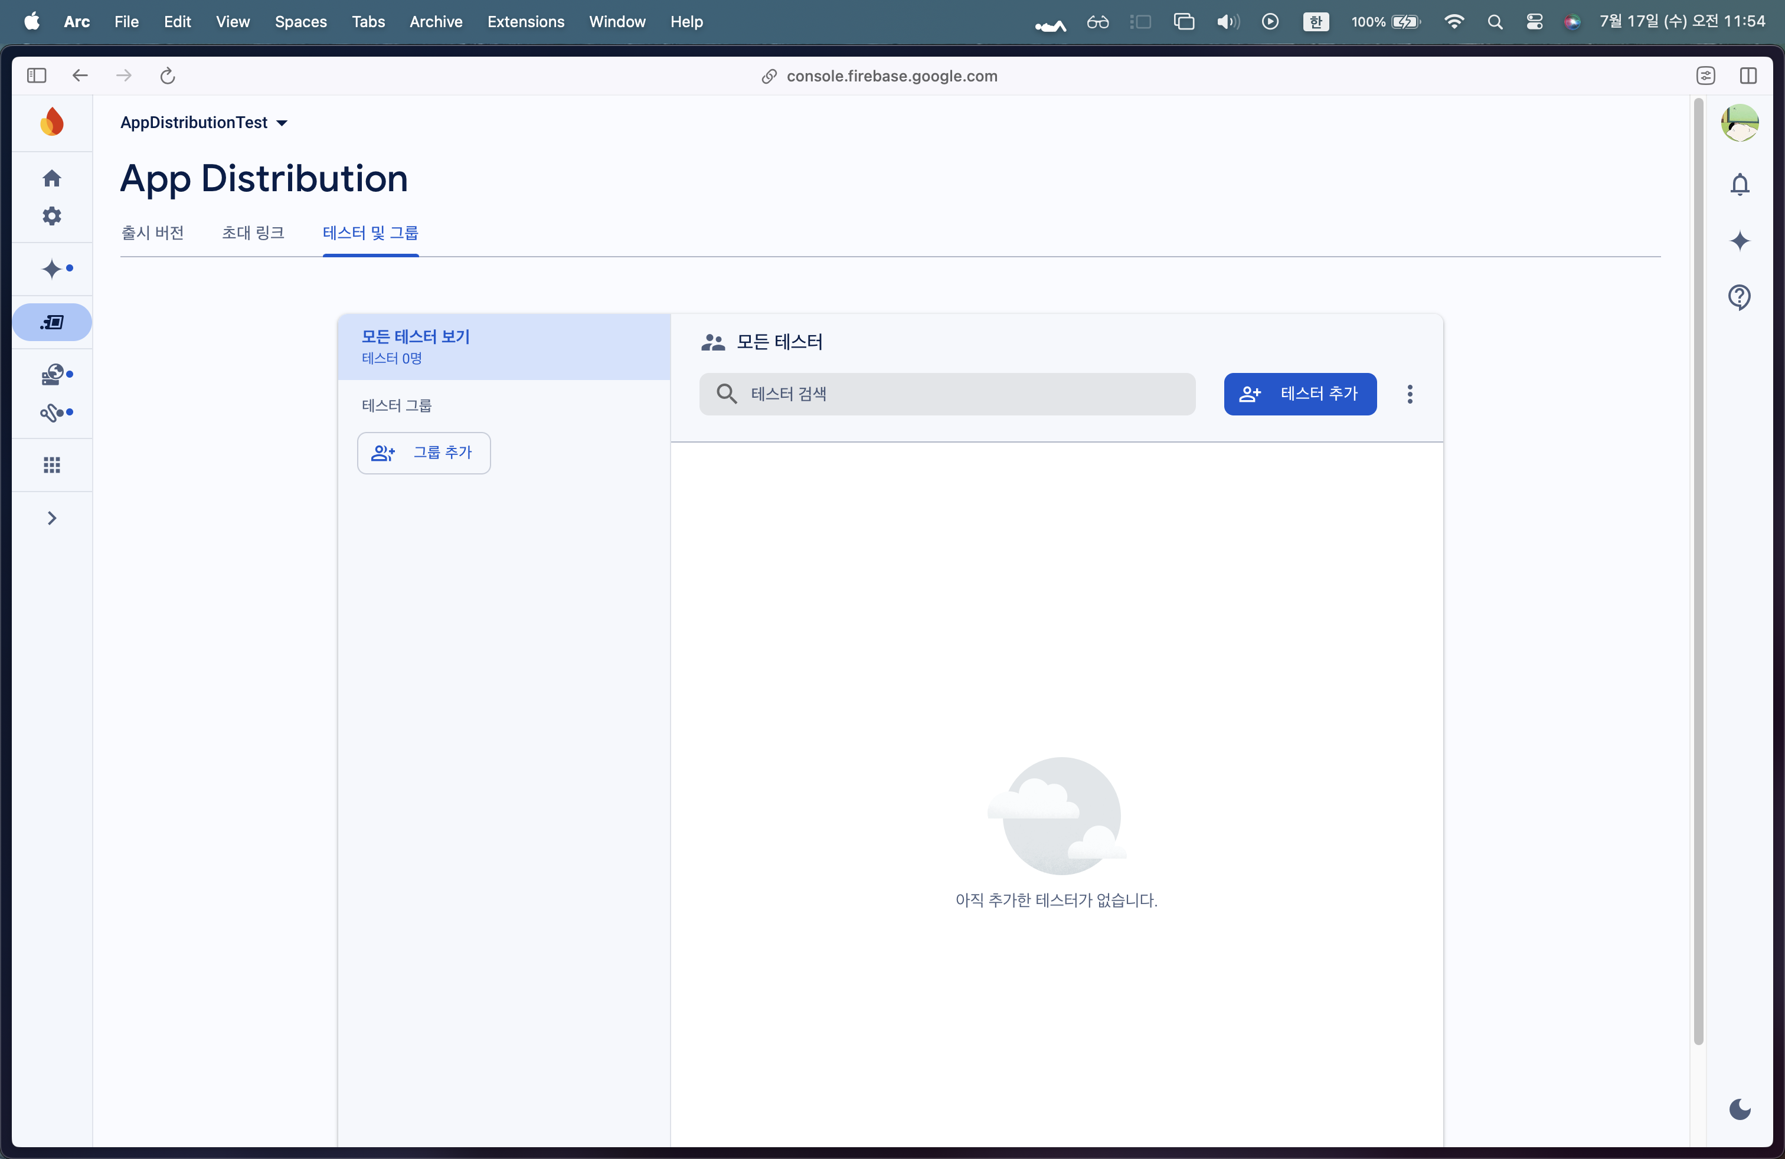This screenshot has width=1785, height=1159.
Task: Open Spotlight search in menu bar
Action: click(1495, 22)
